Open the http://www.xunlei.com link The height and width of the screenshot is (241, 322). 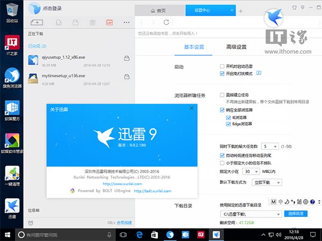tap(122, 184)
